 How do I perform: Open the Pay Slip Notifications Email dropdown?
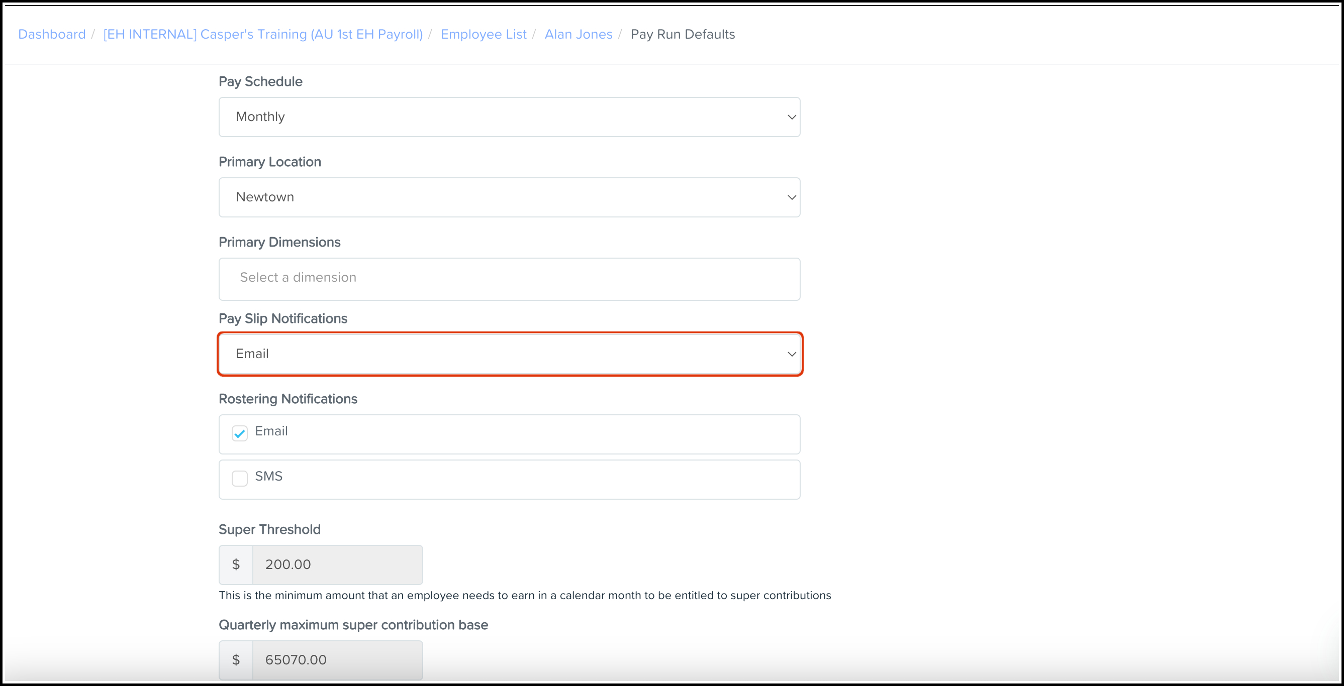tap(509, 354)
